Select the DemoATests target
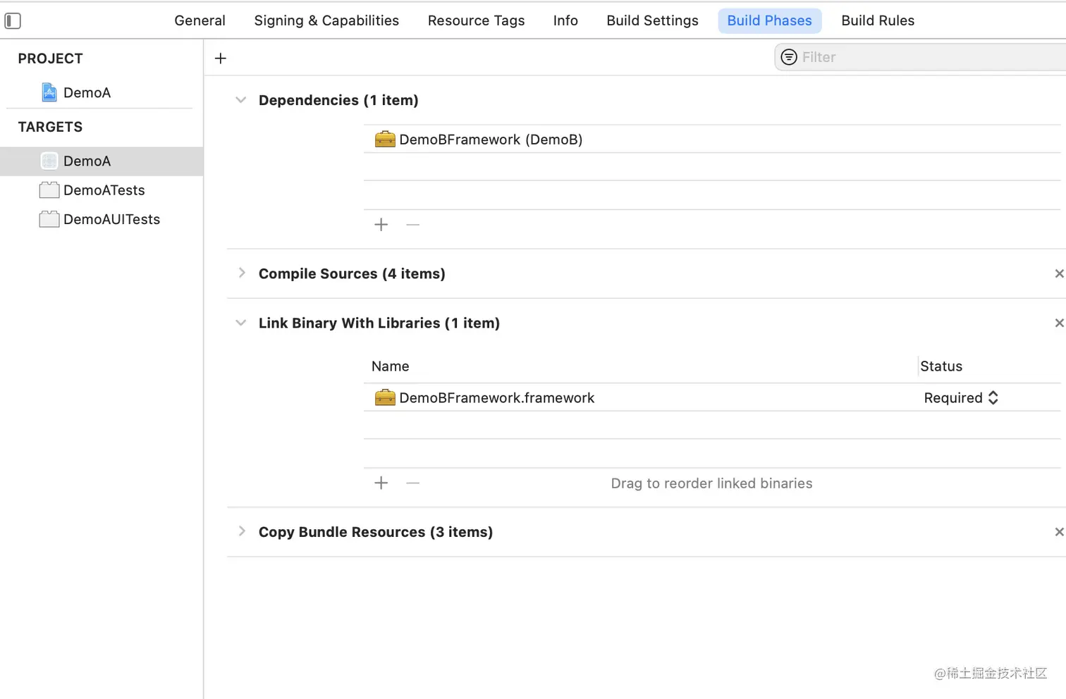1066x699 pixels. pyautogui.click(x=102, y=190)
